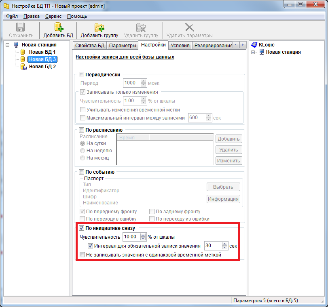Toggle Не записывать значения с одинаковой меткой
The width and height of the screenshot is (328, 307).
(x=83, y=255)
